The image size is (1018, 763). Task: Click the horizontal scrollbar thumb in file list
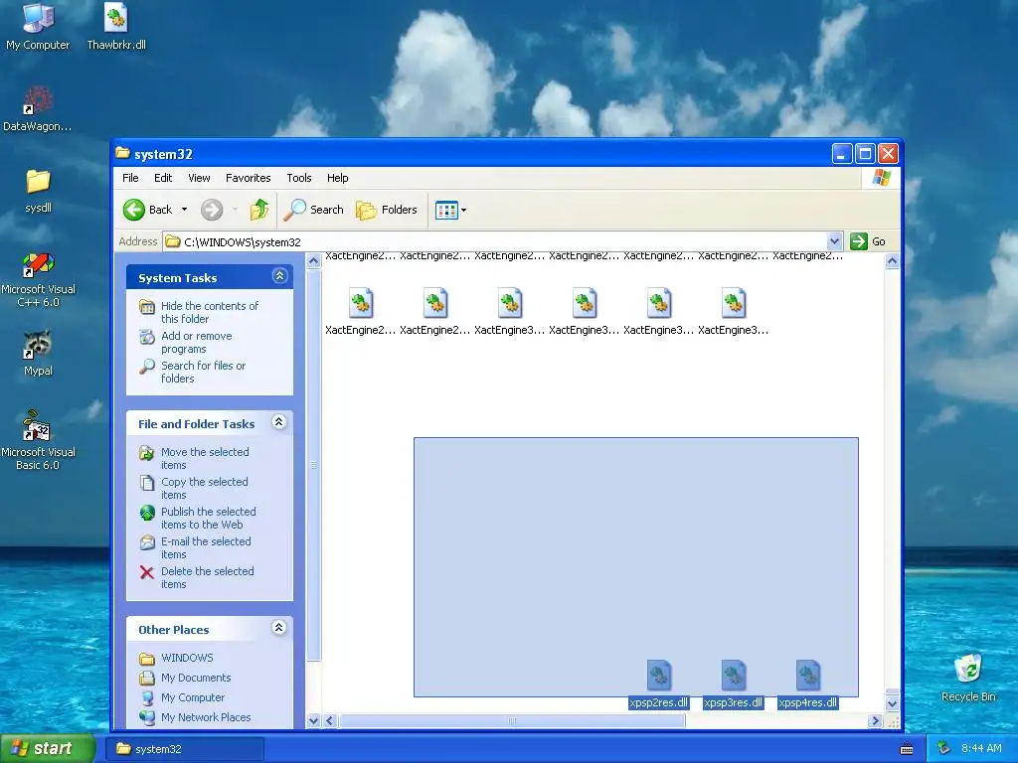(512, 721)
